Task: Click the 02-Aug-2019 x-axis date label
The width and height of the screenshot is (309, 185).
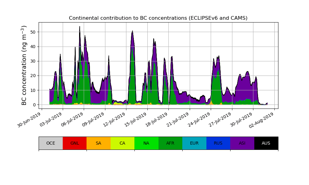Action: [x=262, y=120]
